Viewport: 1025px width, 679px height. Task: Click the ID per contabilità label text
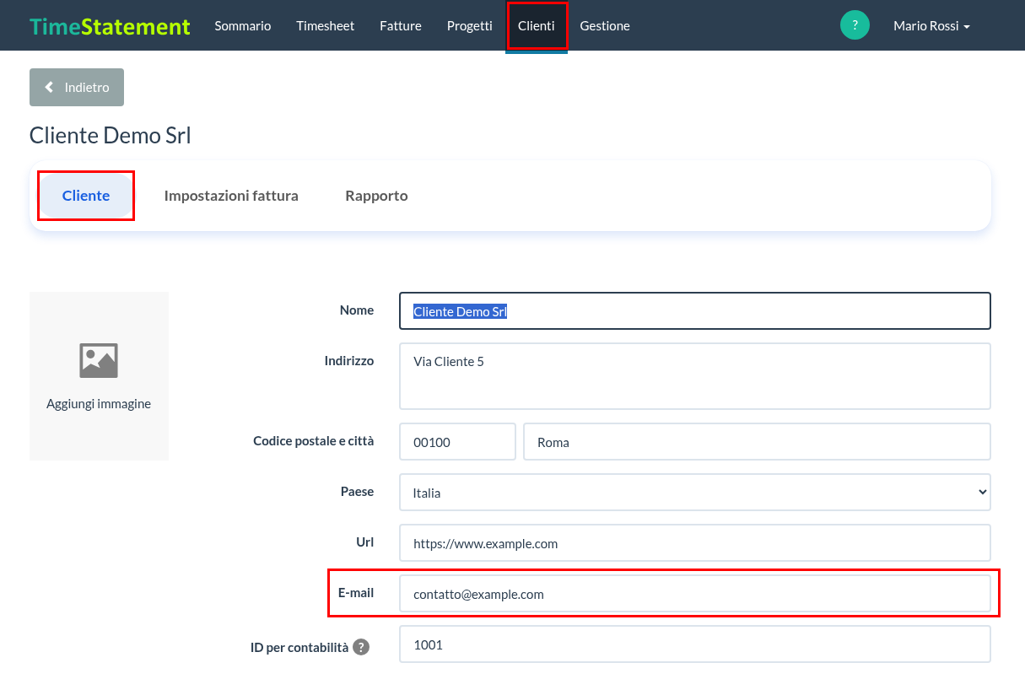tap(299, 648)
